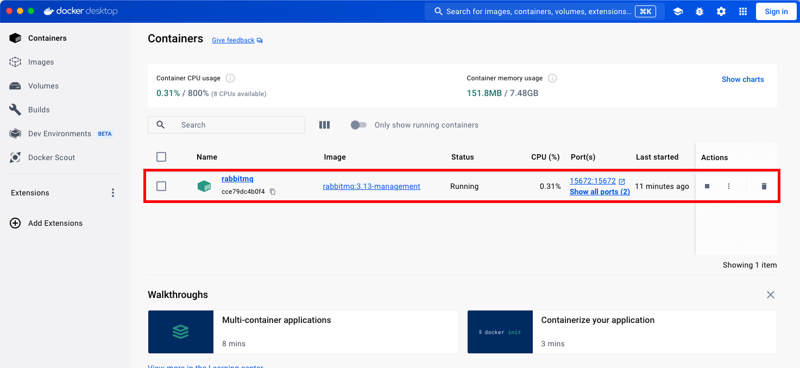Click the Extensions three-dot menu
The image size is (800, 368).
point(113,193)
